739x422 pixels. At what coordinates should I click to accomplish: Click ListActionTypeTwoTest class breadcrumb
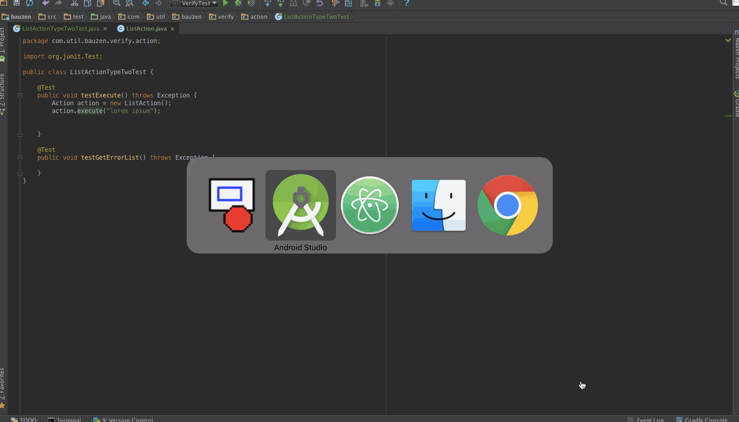tap(313, 17)
